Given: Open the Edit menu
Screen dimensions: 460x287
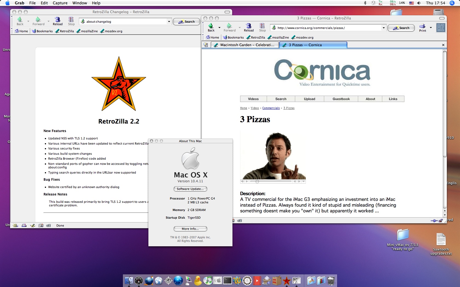Looking at the screenshot, I should 44,3.
